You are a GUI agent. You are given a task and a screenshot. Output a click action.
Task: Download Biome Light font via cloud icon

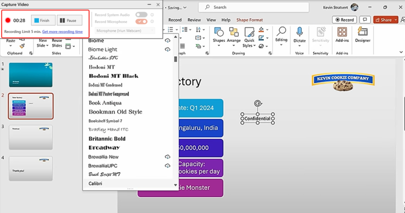coord(168,49)
